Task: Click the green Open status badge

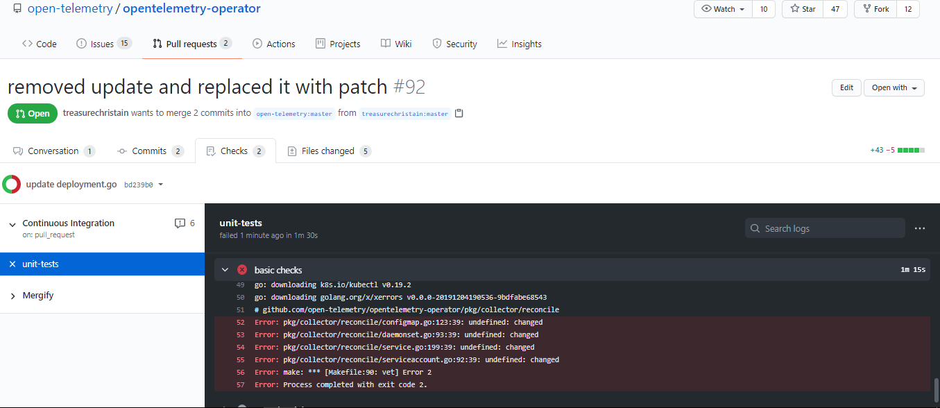Action: 33,114
